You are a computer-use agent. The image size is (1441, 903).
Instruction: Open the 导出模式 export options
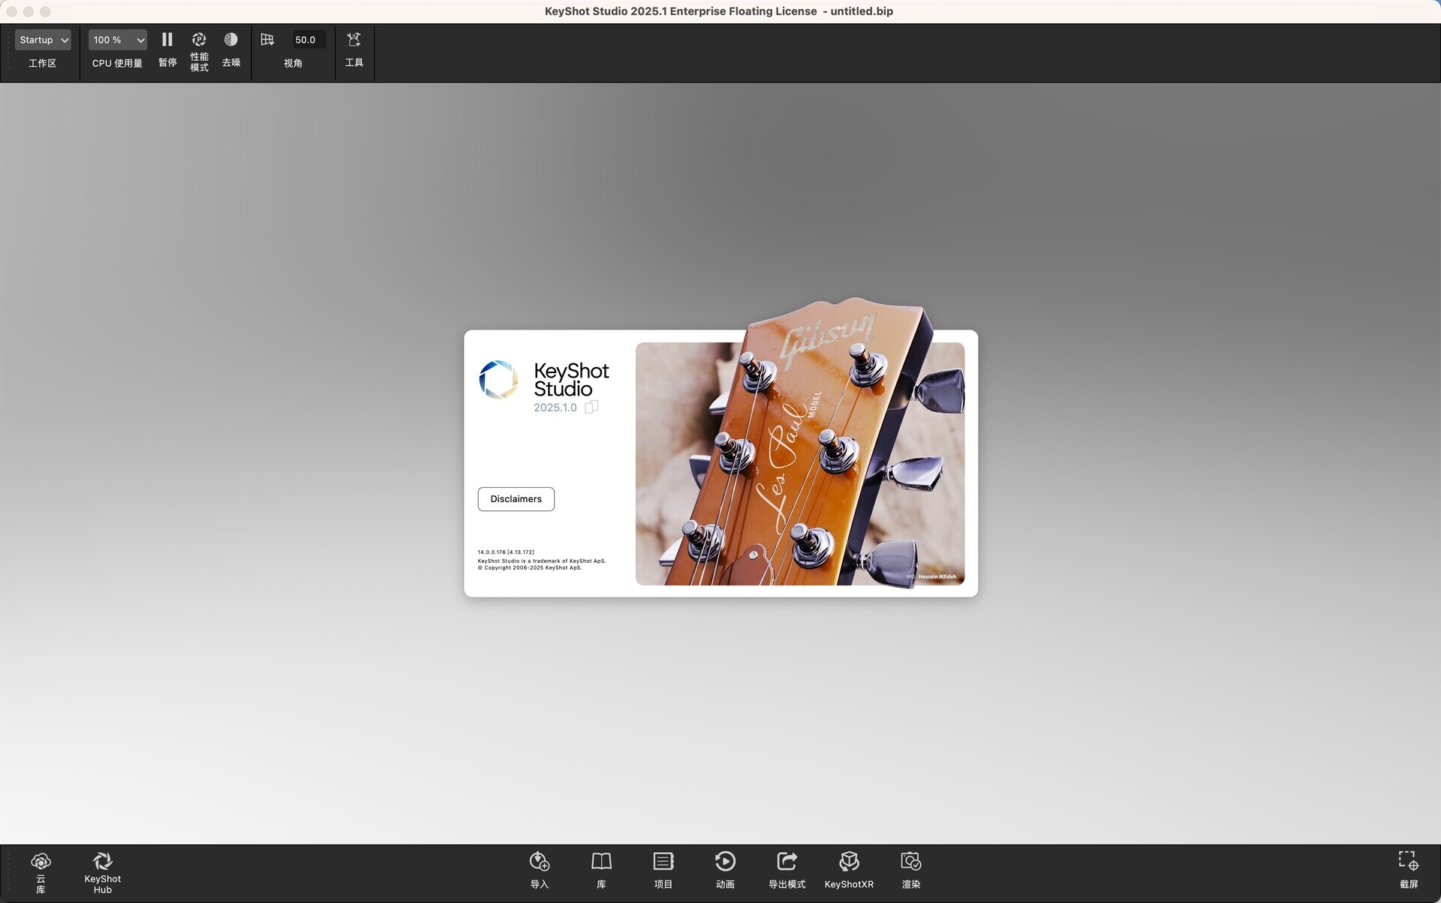[x=787, y=869]
